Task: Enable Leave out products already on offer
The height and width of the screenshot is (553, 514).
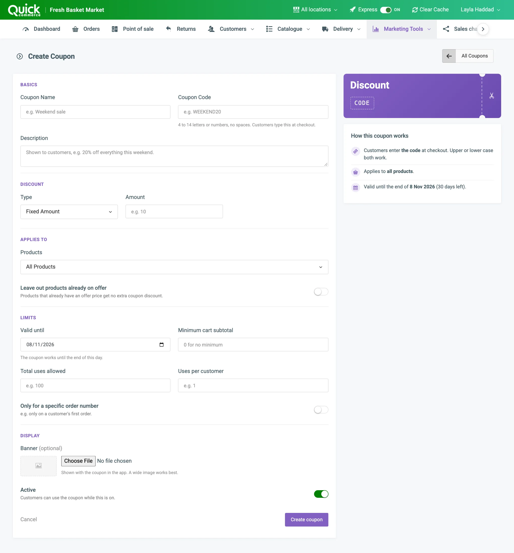Action: (x=321, y=292)
